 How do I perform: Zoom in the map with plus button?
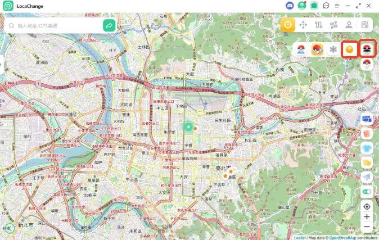[x=367, y=217]
